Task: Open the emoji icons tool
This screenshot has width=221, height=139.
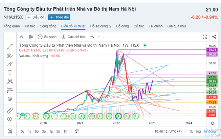Action: 10,98
